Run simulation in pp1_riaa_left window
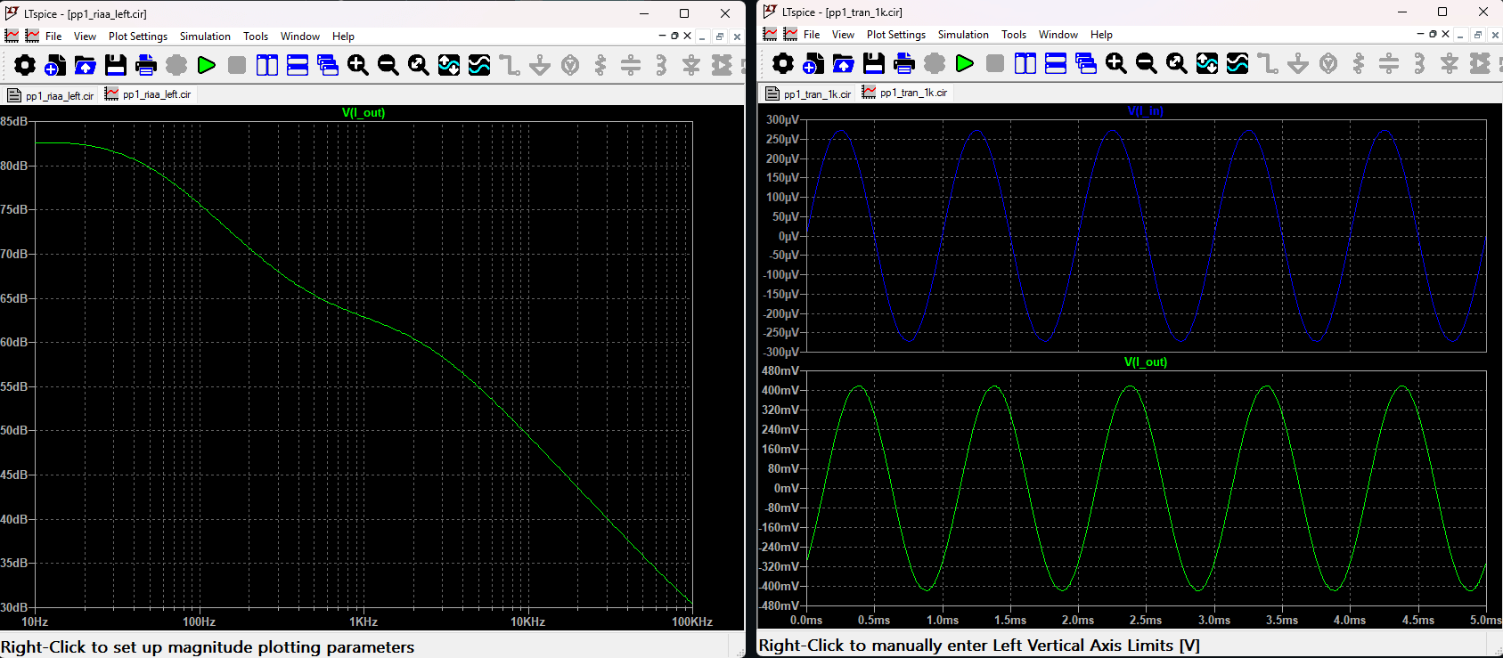This screenshot has width=1503, height=658. click(x=207, y=65)
